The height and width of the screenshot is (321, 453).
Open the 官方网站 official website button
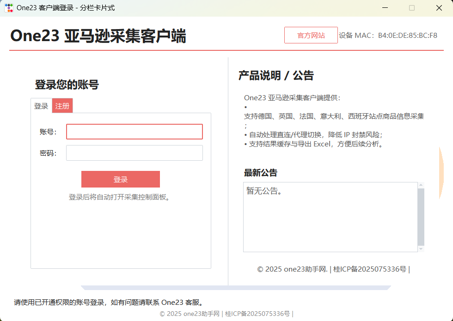click(x=311, y=35)
